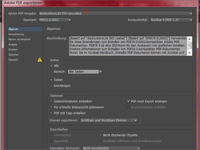This screenshot has height=150, width=200.
Task: Choose the Seiten radio option
Action: click(x=51, y=80)
